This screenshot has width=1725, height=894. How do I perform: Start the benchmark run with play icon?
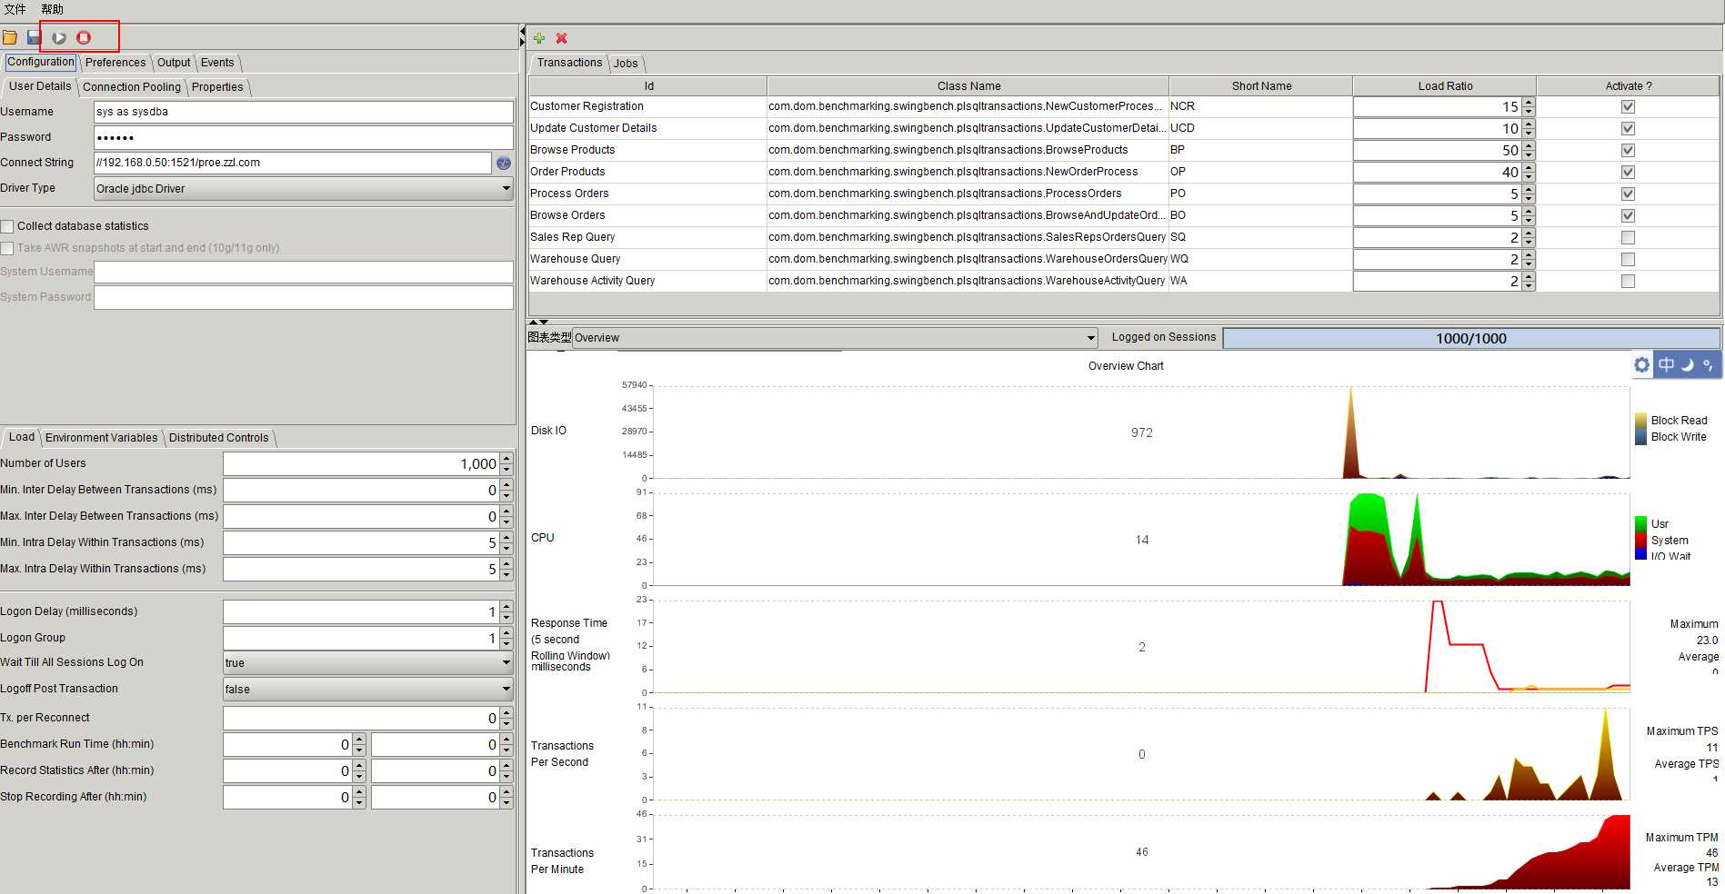coord(59,37)
